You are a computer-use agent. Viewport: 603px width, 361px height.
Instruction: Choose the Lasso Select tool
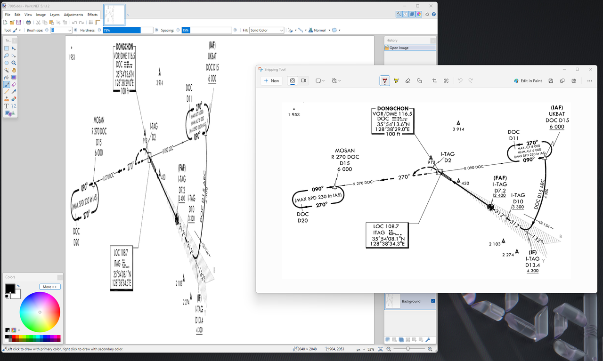7,56
